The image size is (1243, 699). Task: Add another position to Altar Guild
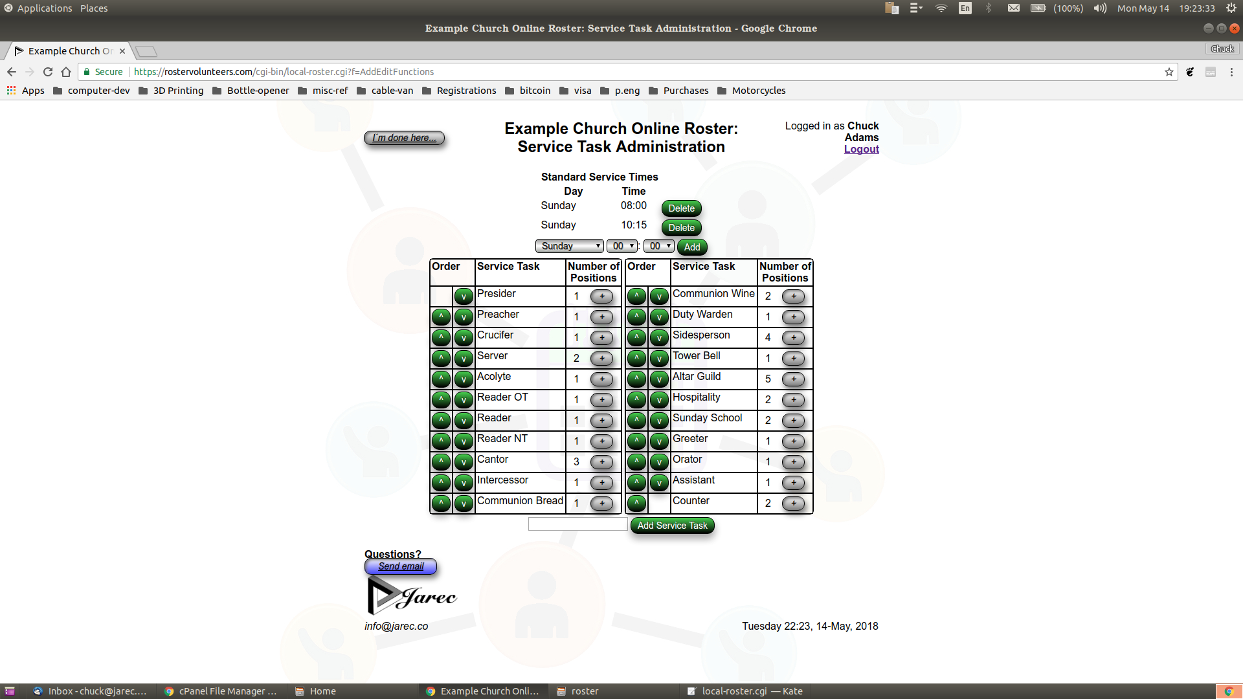[x=794, y=379]
